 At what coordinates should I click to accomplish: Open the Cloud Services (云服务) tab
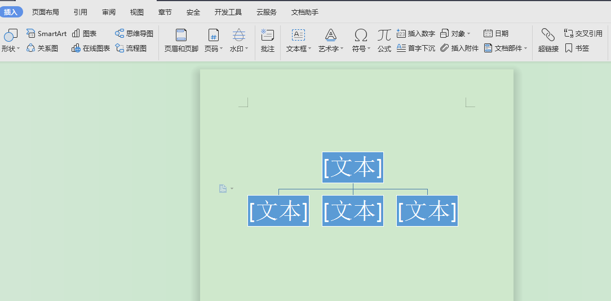(267, 12)
